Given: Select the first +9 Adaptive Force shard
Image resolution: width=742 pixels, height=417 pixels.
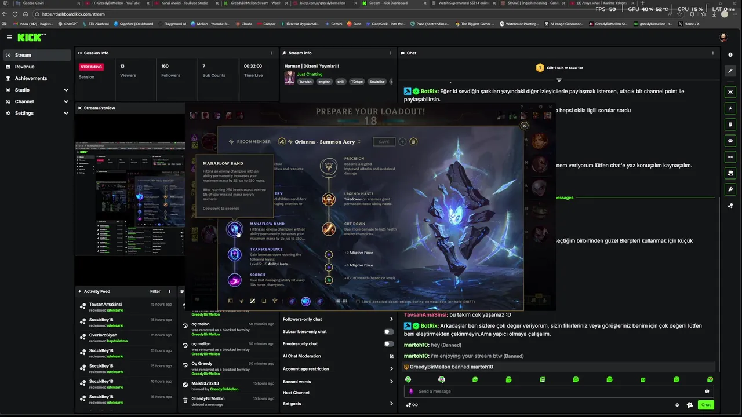Looking at the screenshot, I should click(x=329, y=254).
